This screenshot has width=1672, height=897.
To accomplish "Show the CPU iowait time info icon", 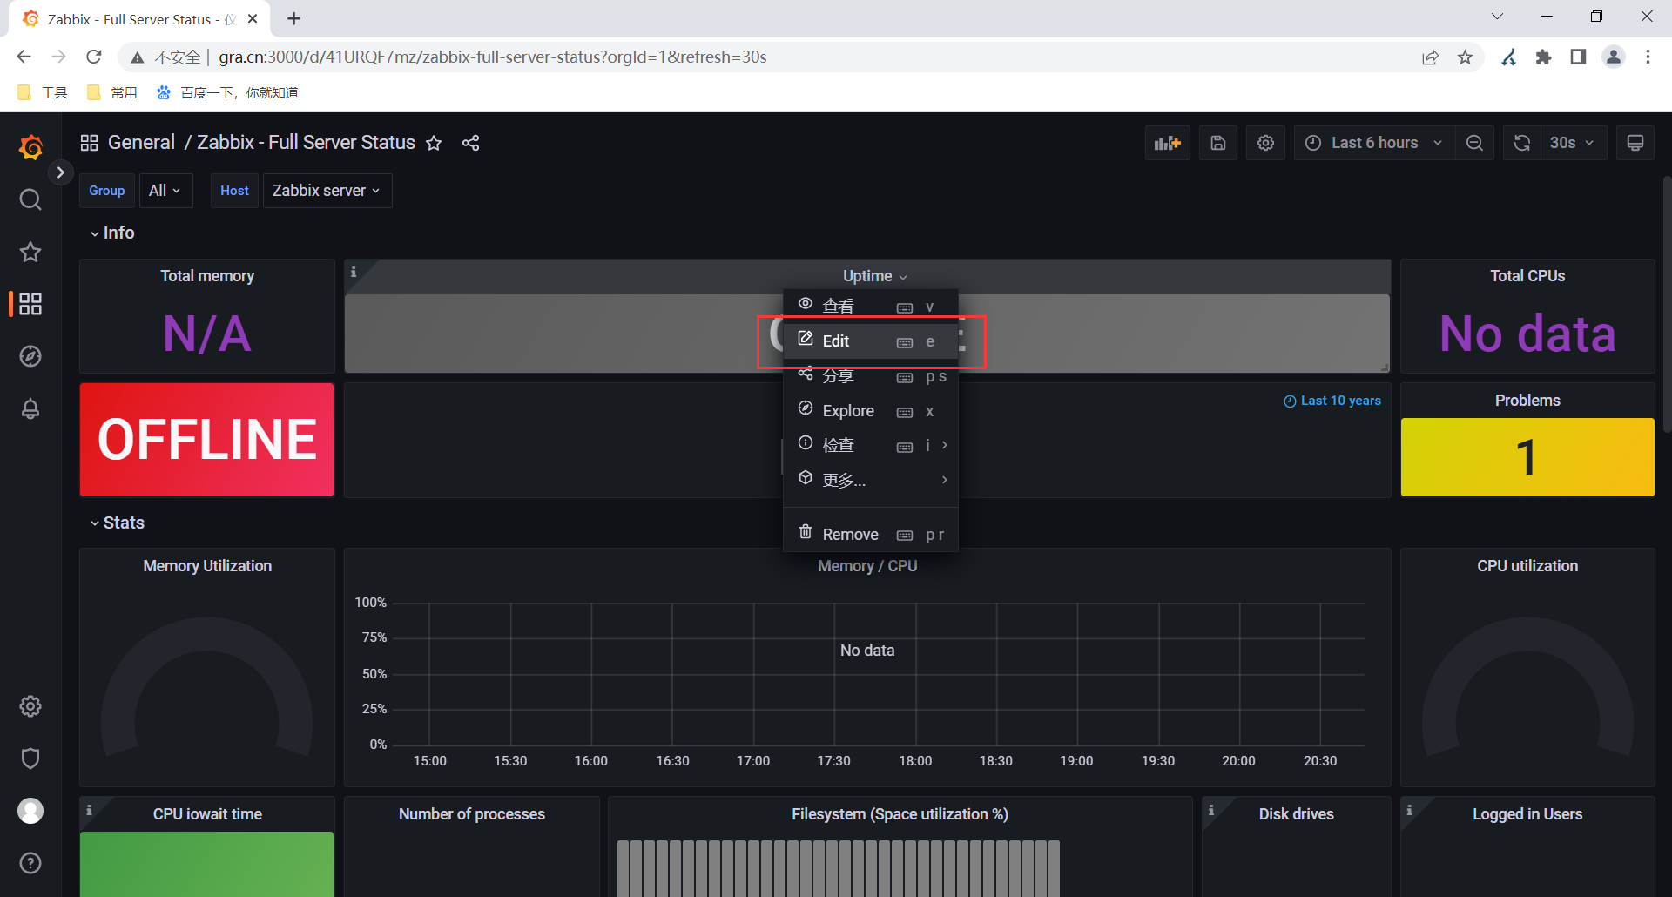I will coord(89,810).
